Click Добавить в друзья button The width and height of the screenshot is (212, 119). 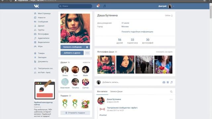72,53
